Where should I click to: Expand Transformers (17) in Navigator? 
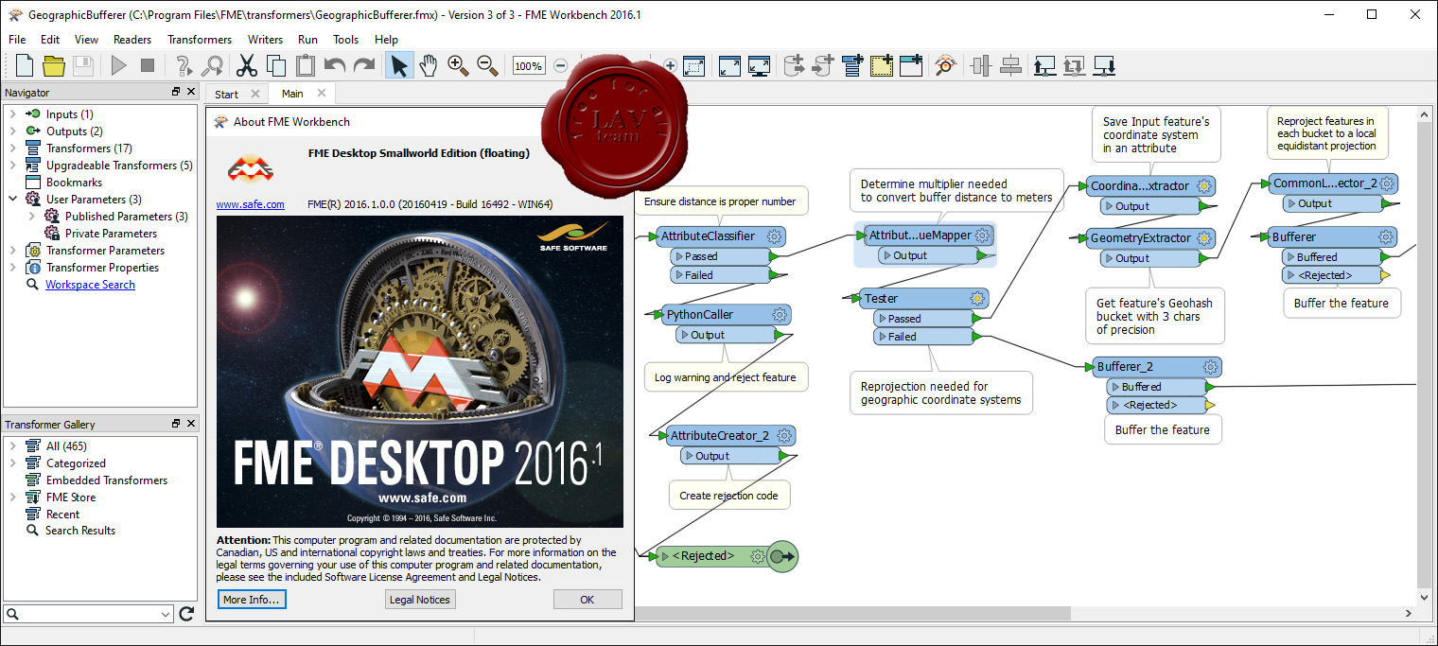[13, 148]
